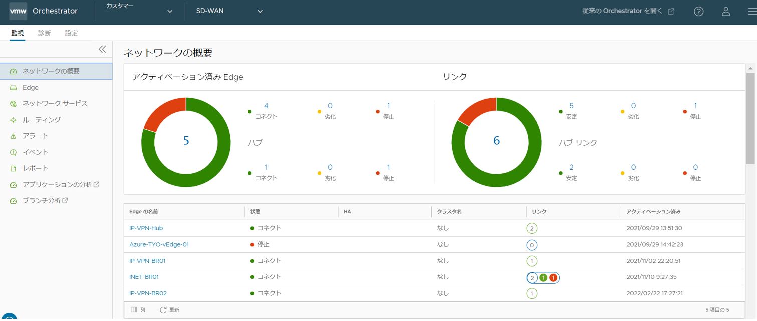Image resolution: width=757 pixels, height=321 pixels.
Task: Click the red down-link badge for INET-BR01
Action: tap(553, 277)
